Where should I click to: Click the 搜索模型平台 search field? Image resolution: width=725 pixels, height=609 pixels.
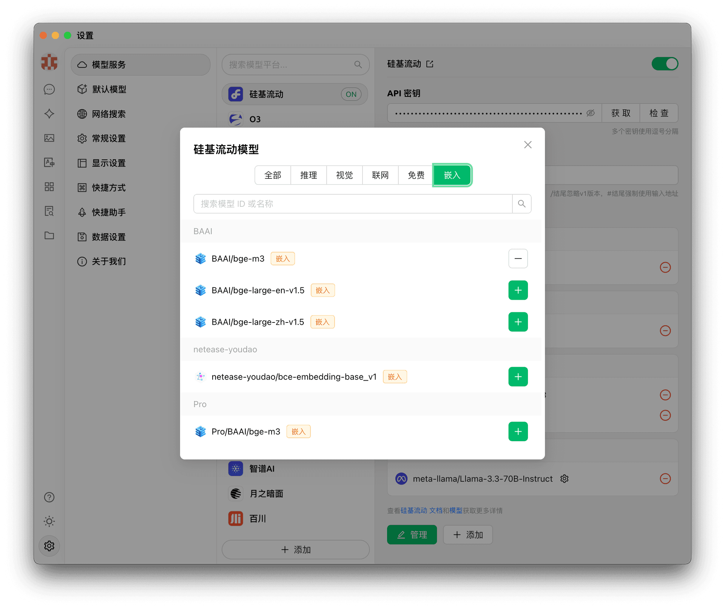pos(295,65)
